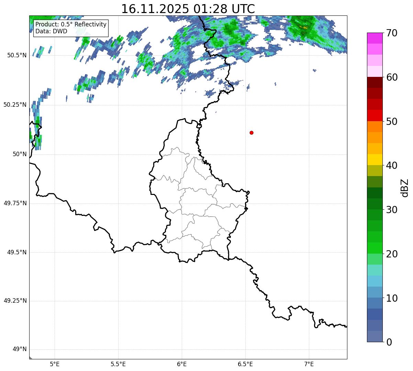Click the colorbar tick label 50
This screenshot has width=413, height=371.
[x=392, y=121]
